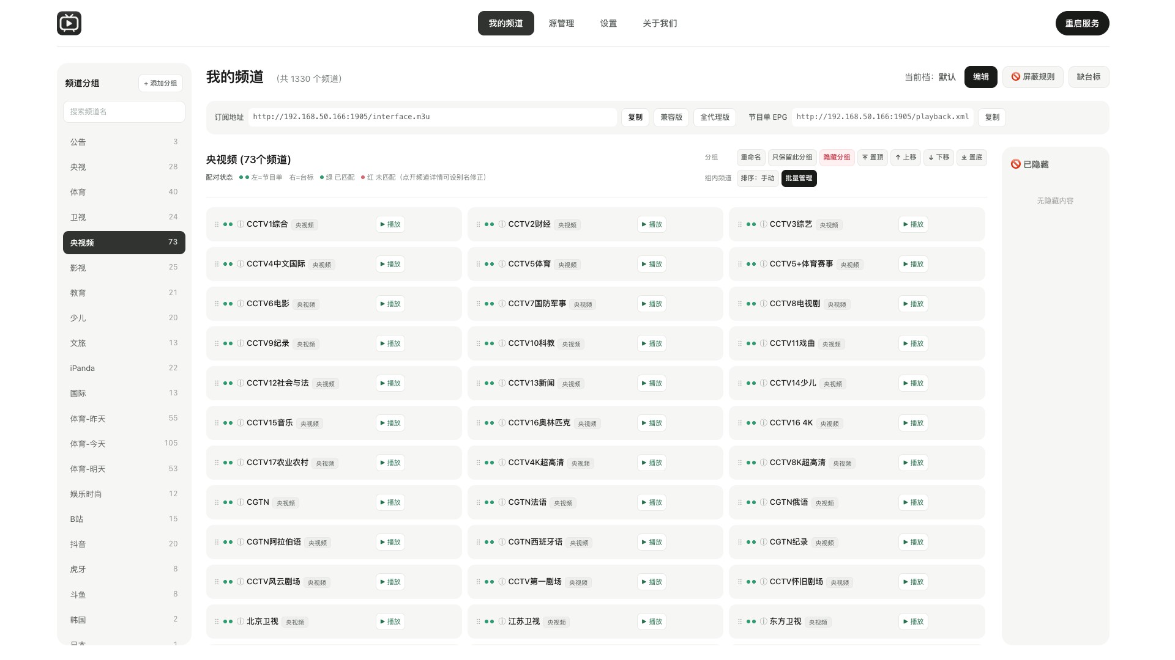
Task: Open info icon for CCTV13新闻
Action: tap(502, 383)
